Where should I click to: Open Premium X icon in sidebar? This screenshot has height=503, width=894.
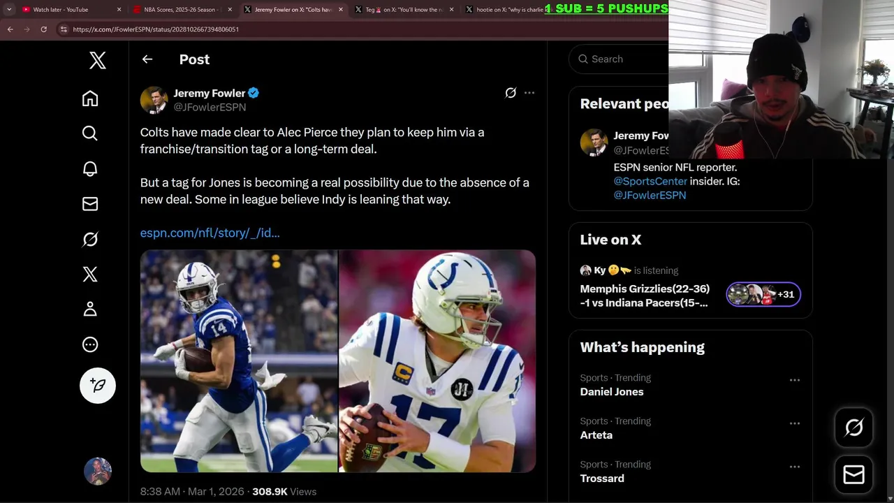(90, 274)
